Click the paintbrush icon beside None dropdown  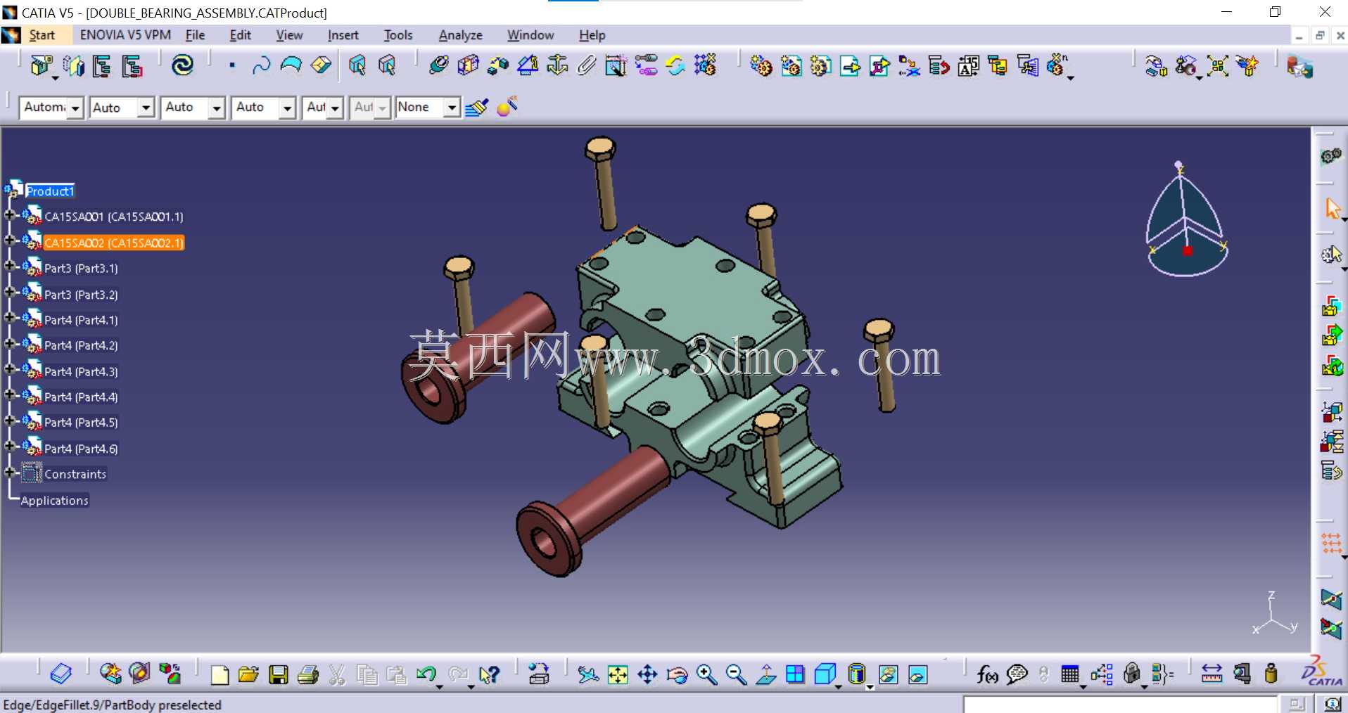[x=476, y=108]
